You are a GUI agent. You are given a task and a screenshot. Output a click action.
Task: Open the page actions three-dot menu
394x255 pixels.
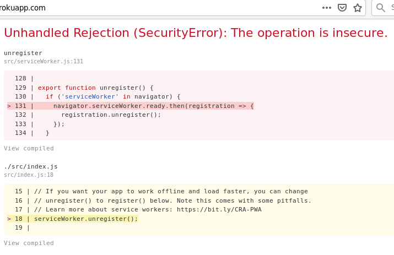(x=327, y=8)
